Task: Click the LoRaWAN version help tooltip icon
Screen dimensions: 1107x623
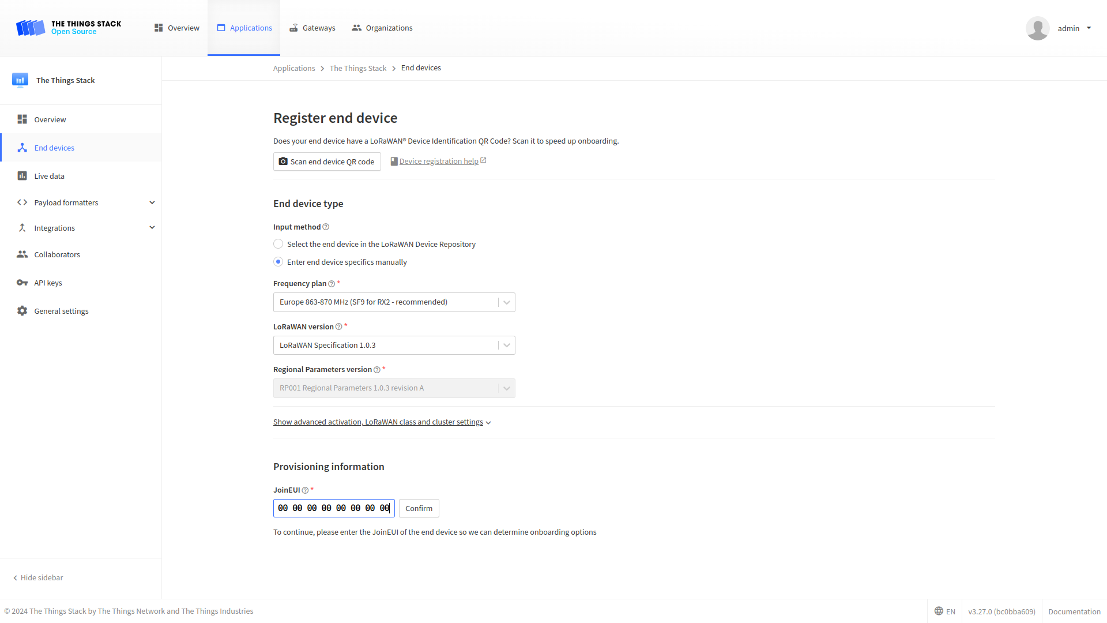Action: click(x=338, y=327)
